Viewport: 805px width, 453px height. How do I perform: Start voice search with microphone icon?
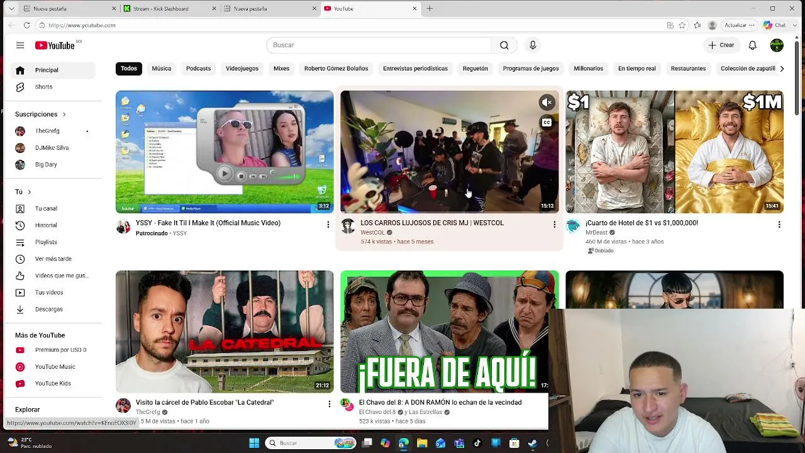[x=533, y=45]
